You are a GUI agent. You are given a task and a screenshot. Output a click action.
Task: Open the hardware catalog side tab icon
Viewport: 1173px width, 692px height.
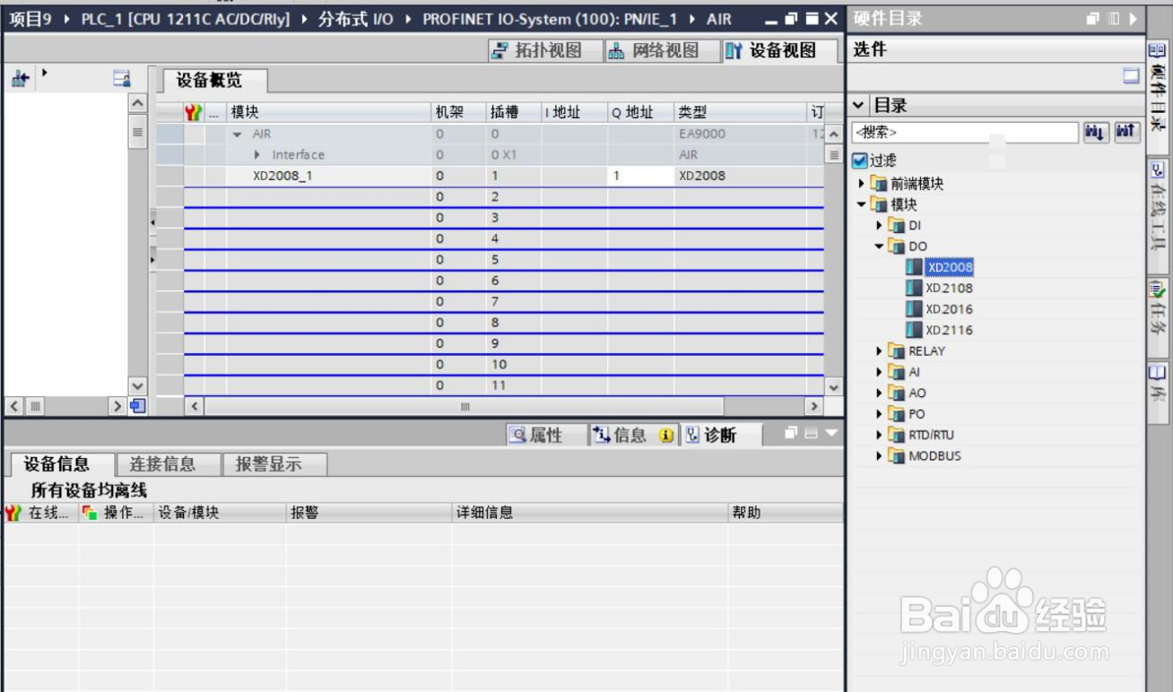(x=1158, y=49)
